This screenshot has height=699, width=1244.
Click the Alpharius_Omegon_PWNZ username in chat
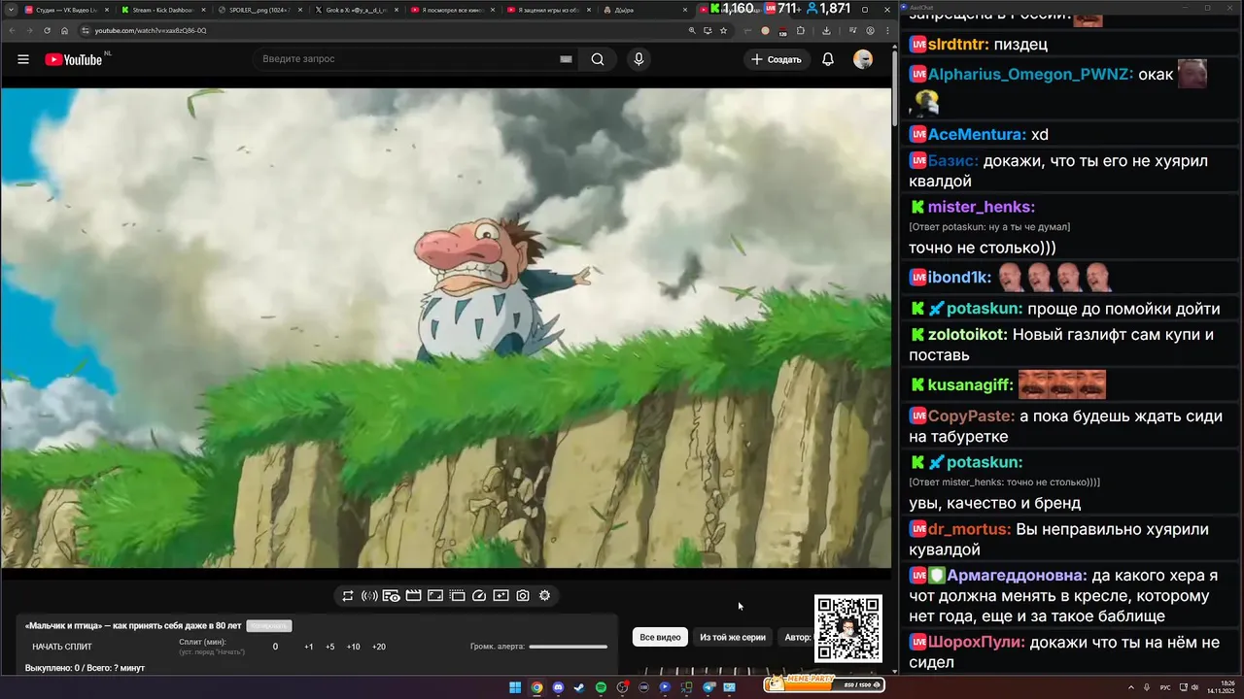click(x=1030, y=74)
